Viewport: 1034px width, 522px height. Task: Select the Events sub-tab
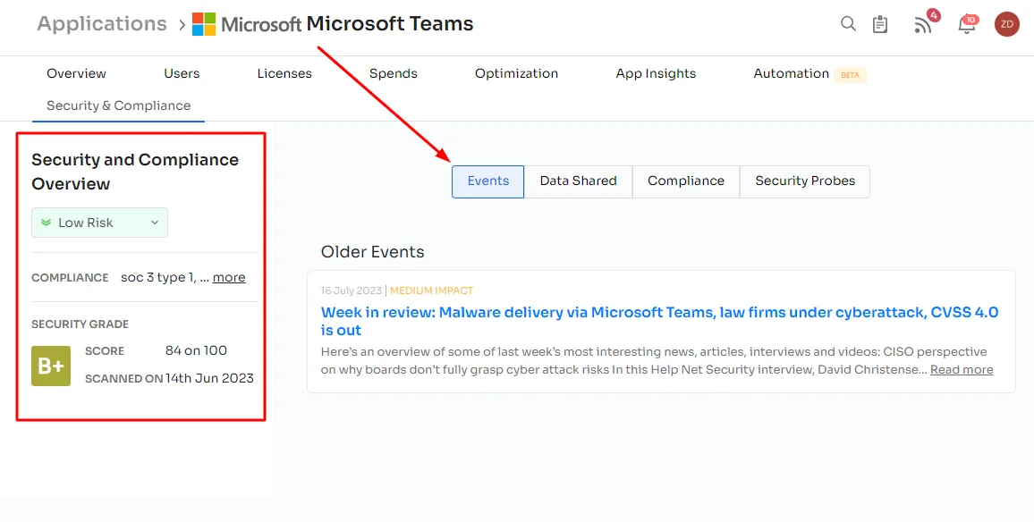pos(488,181)
